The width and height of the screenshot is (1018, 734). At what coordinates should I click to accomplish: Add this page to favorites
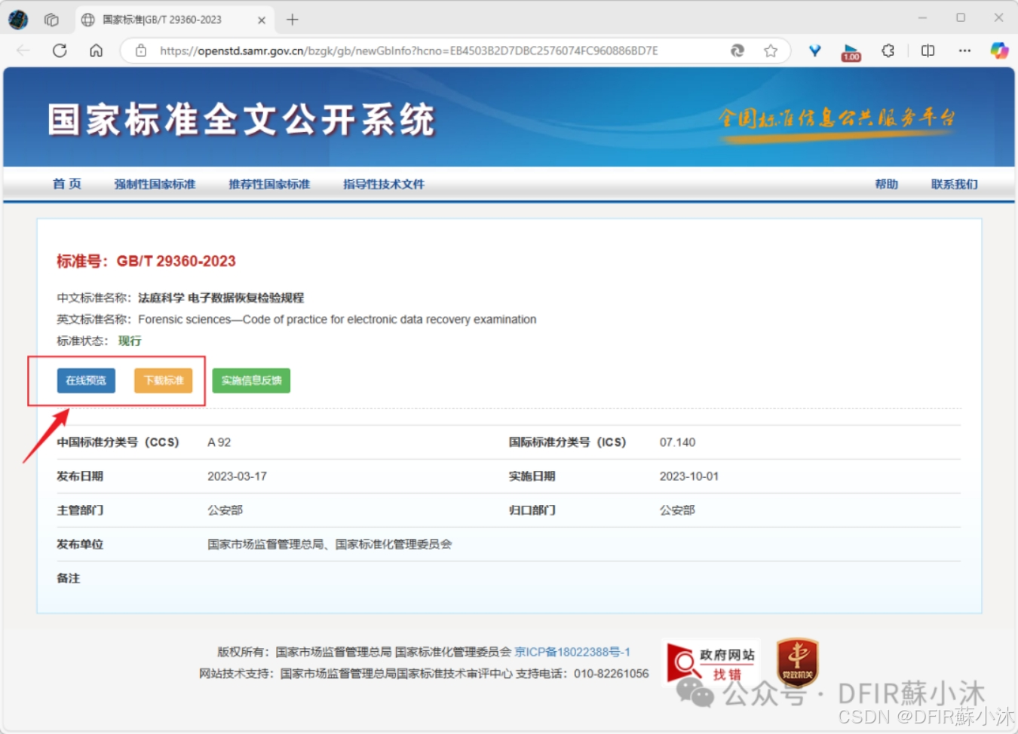click(771, 50)
